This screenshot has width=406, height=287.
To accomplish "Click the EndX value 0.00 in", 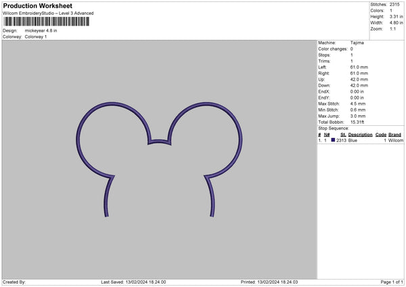I will (x=357, y=91).
